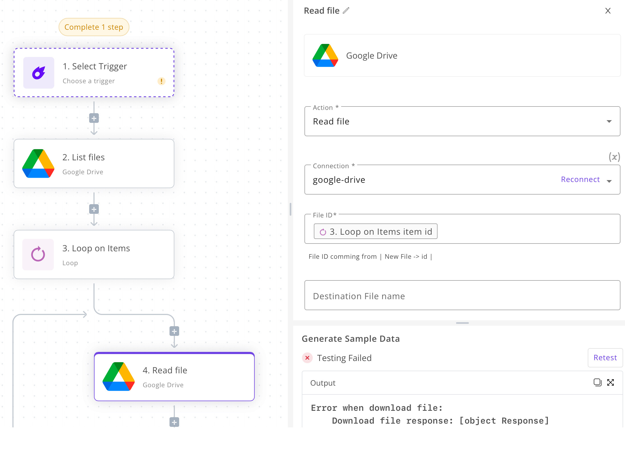This screenshot has height=475, width=625.
Task: Click the pencil icon to rename Read file
Action: pyautogui.click(x=346, y=11)
